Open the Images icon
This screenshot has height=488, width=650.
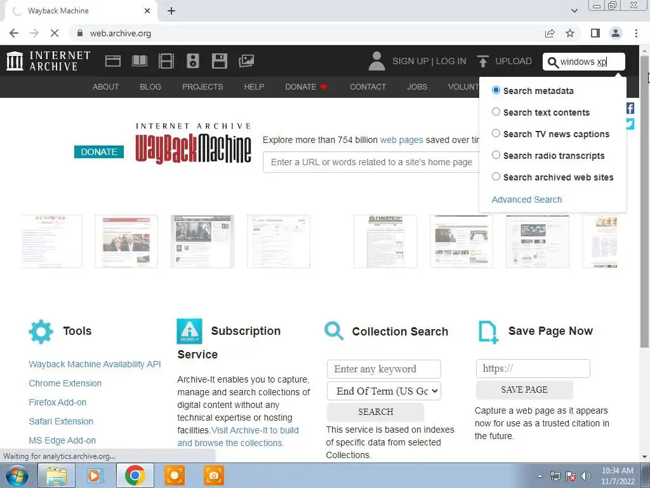click(246, 61)
